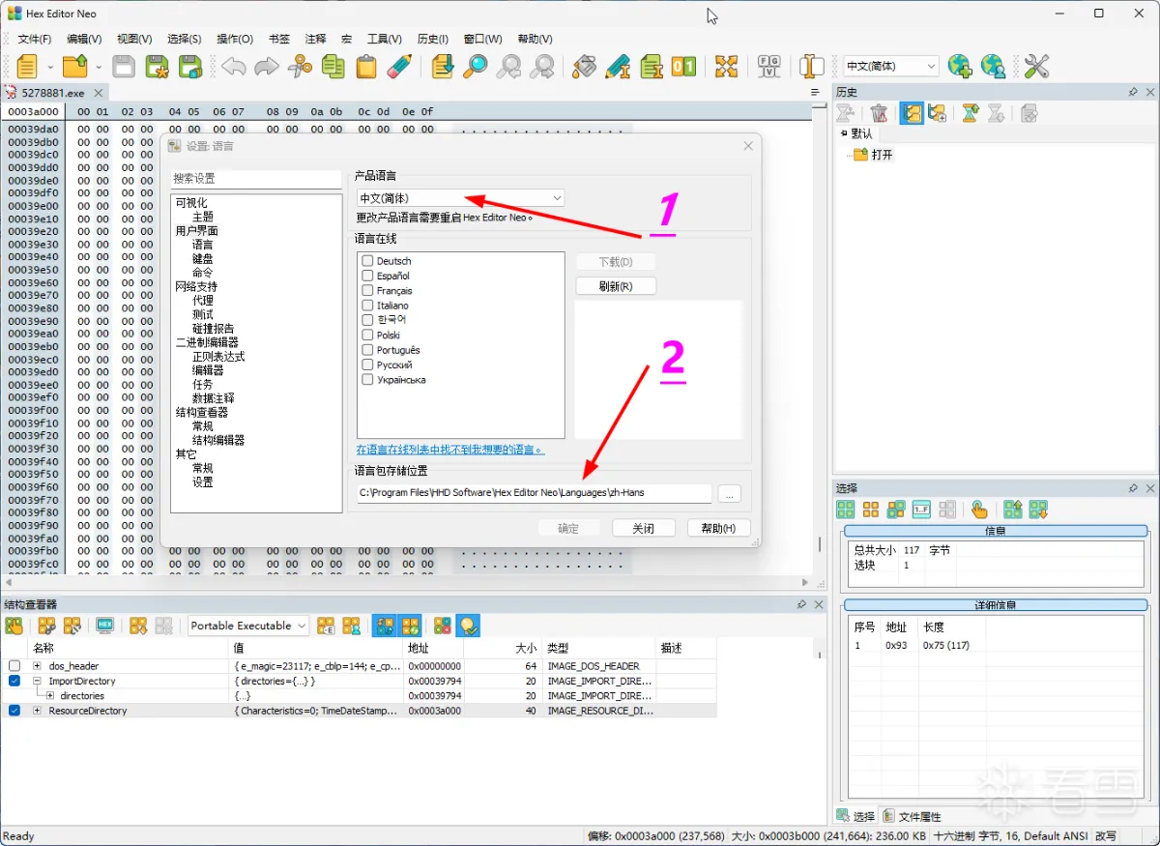Image resolution: width=1160 pixels, height=846 pixels.
Task: Open the dropdown arrow beside New file icon
Action: pyautogui.click(x=50, y=67)
